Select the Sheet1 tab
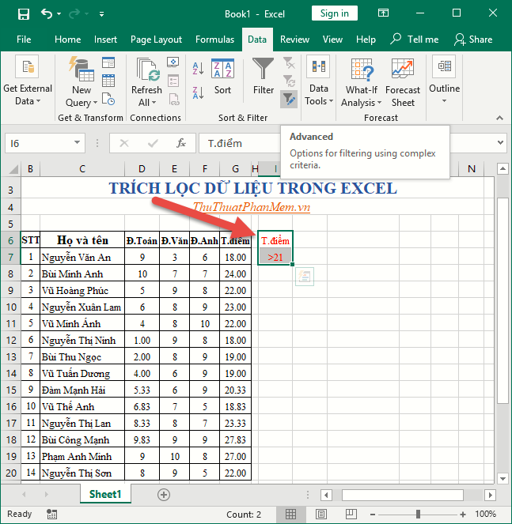 click(x=105, y=494)
